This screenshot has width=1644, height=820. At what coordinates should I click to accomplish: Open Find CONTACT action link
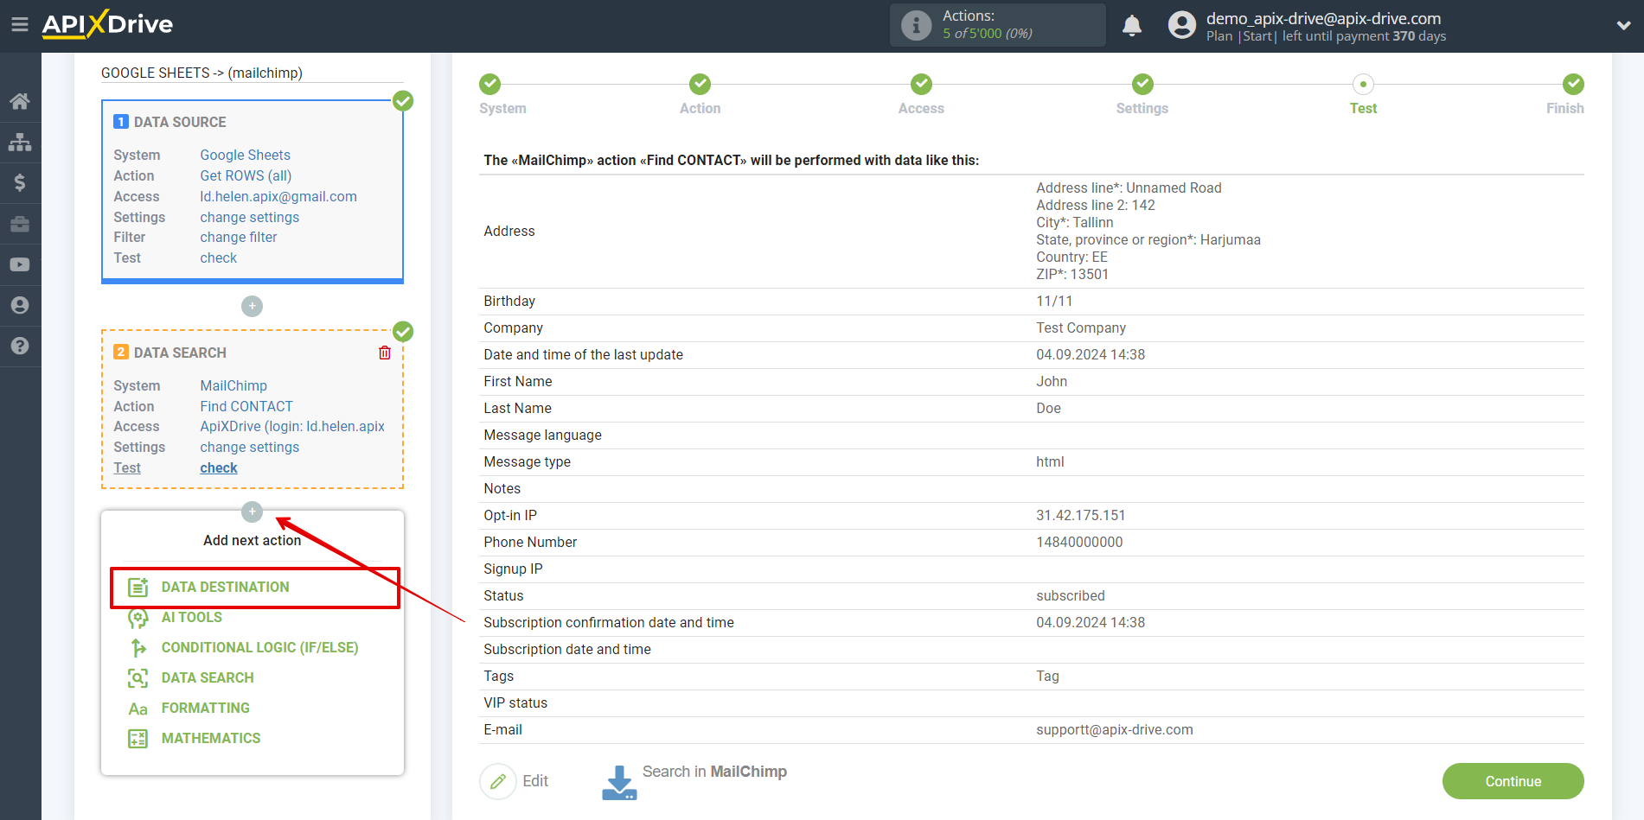246,406
